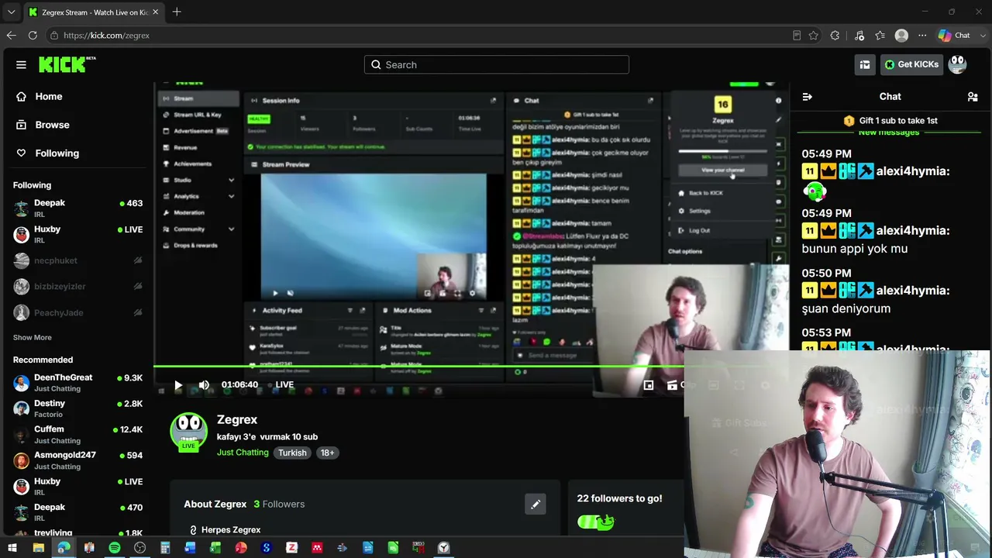Focus the Kick search field
The width and height of the screenshot is (992, 558).
click(497, 65)
